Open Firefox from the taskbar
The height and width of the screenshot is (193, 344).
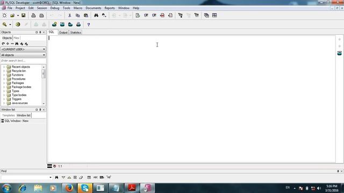[x=69, y=188]
